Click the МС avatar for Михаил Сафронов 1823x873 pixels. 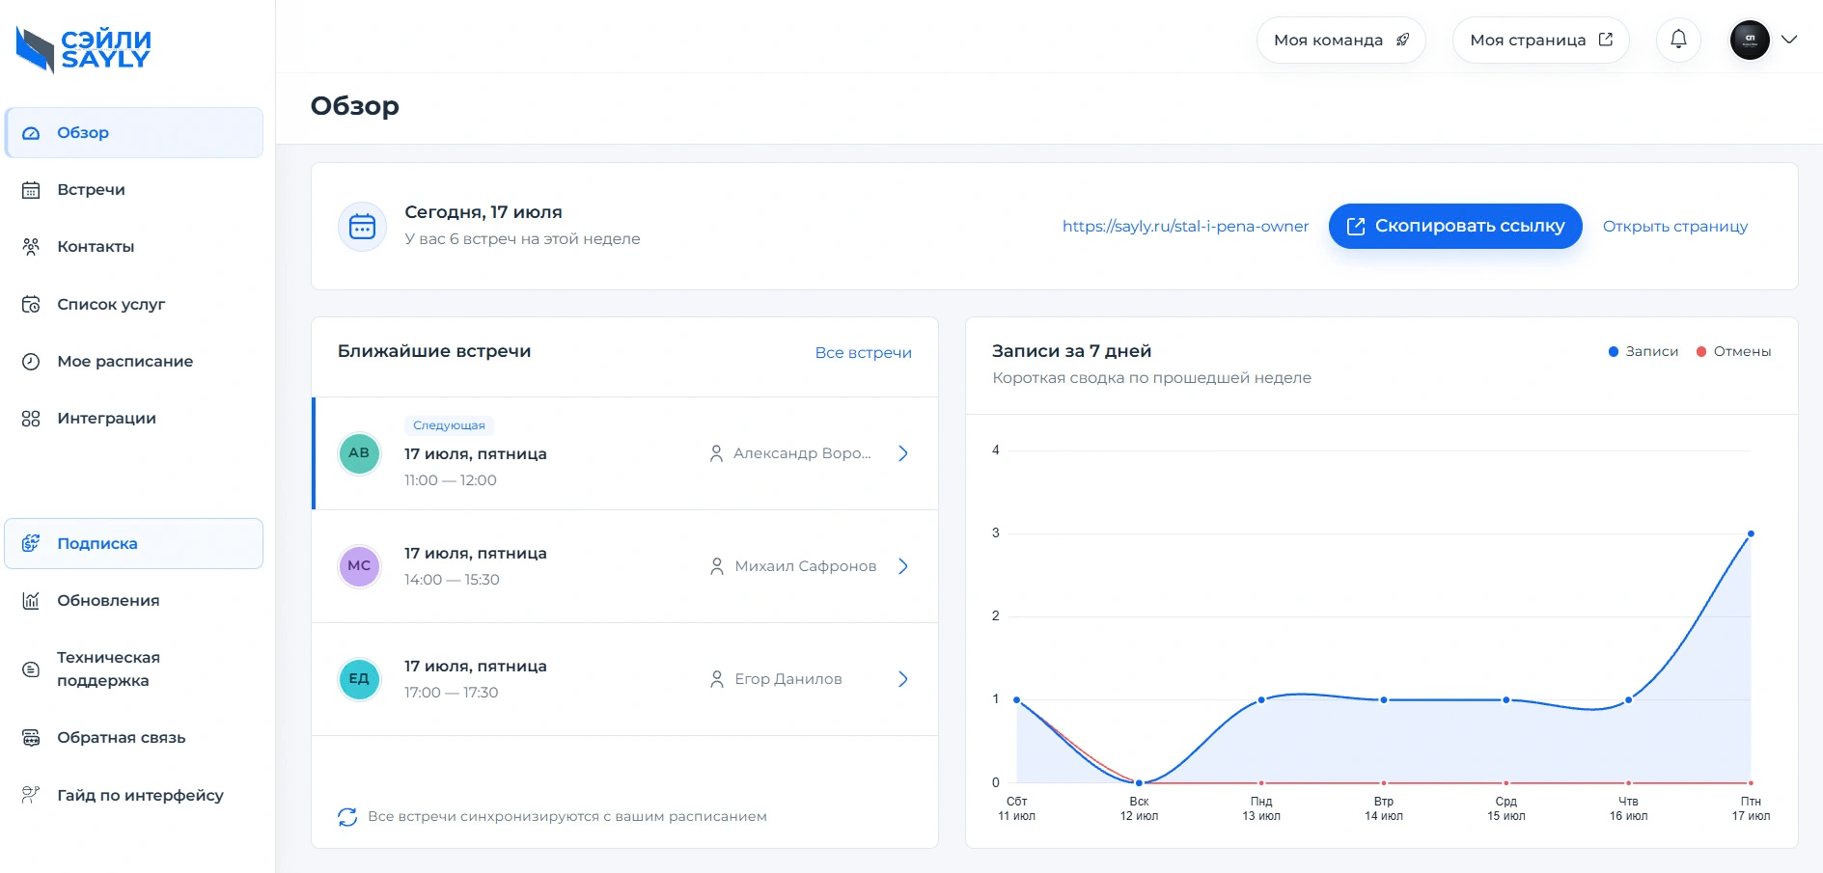tap(359, 566)
